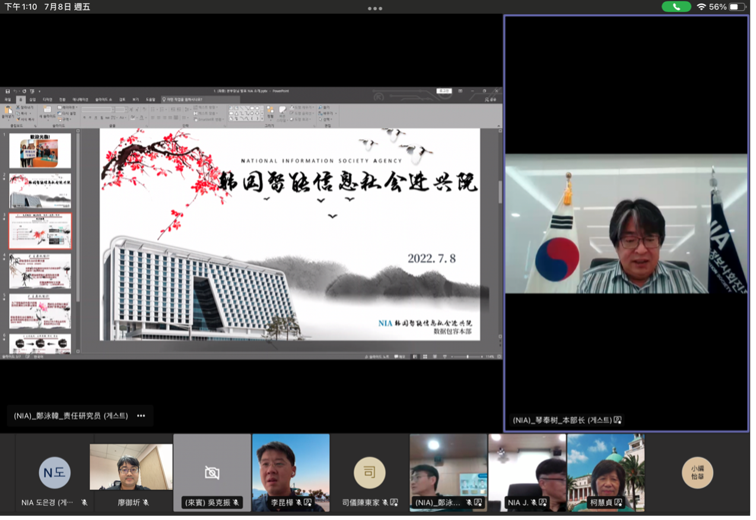Click the ribbon display options icon

point(460,91)
